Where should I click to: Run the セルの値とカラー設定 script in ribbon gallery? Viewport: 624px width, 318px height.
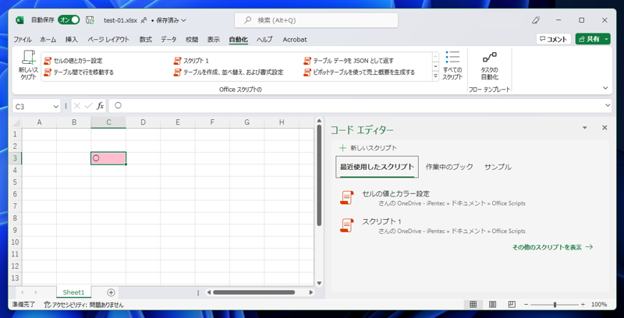pos(73,61)
